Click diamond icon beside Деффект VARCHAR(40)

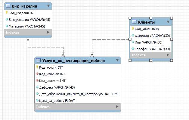click(37, 87)
